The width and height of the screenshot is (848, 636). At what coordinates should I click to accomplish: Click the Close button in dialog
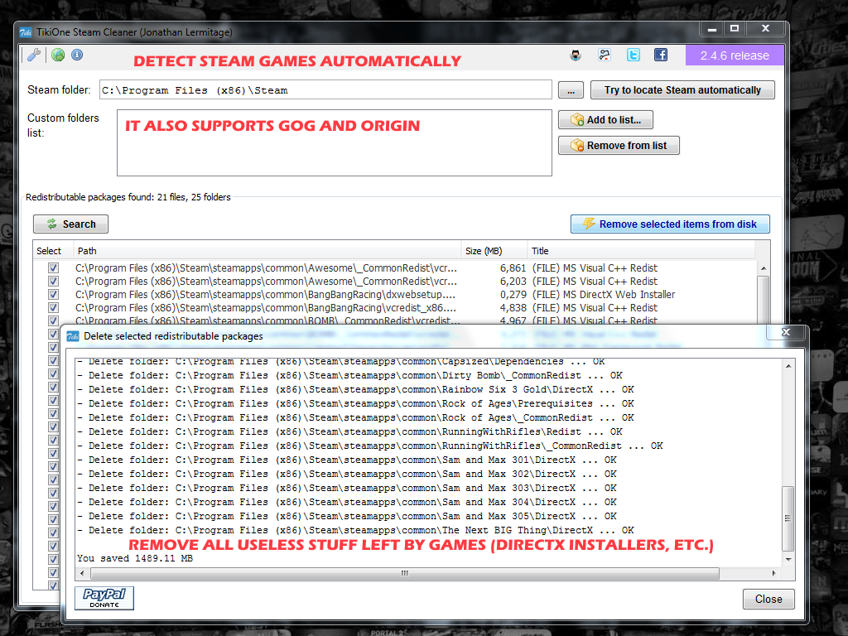[768, 600]
